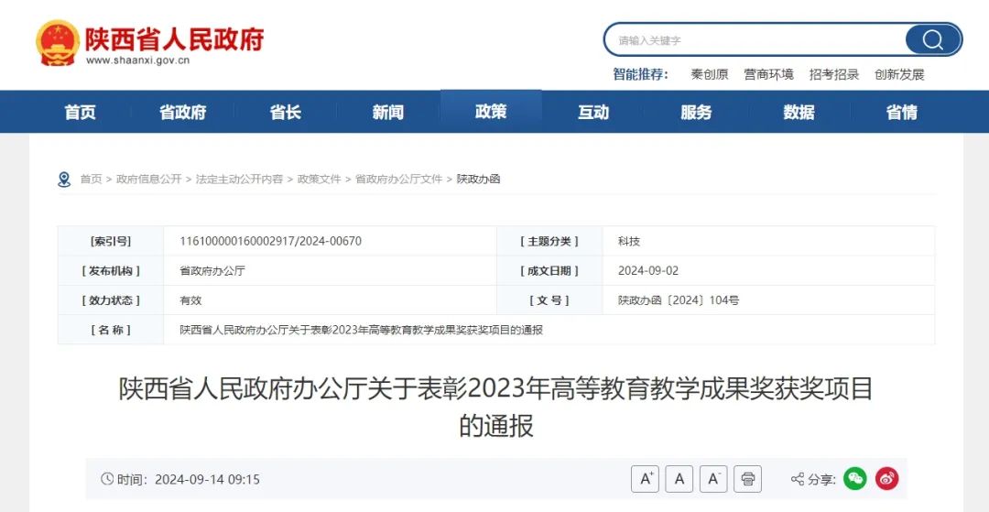Click the publish time 2024-09-14 09:15
989x512 pixels.
coord(207,479)
